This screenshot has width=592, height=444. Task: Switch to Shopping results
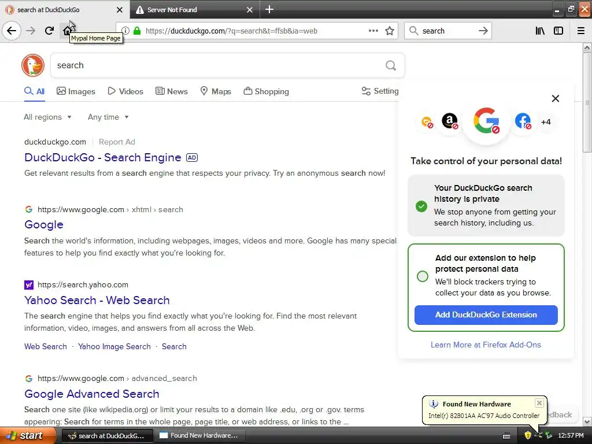click(x=266, y=91)
